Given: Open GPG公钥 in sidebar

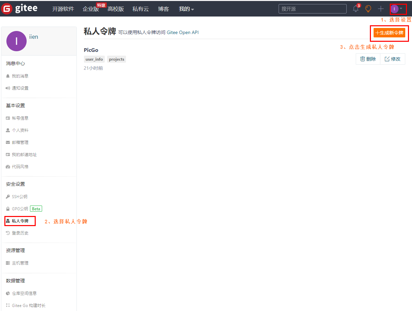Looking at the screenshot, I should coord(20,209).
